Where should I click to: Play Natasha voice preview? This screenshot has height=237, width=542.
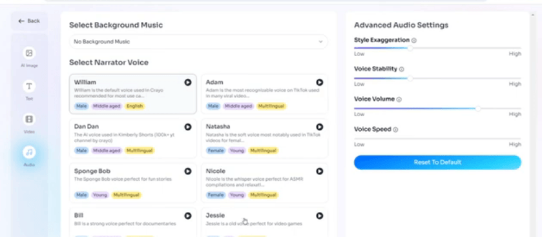pos(319,127)
